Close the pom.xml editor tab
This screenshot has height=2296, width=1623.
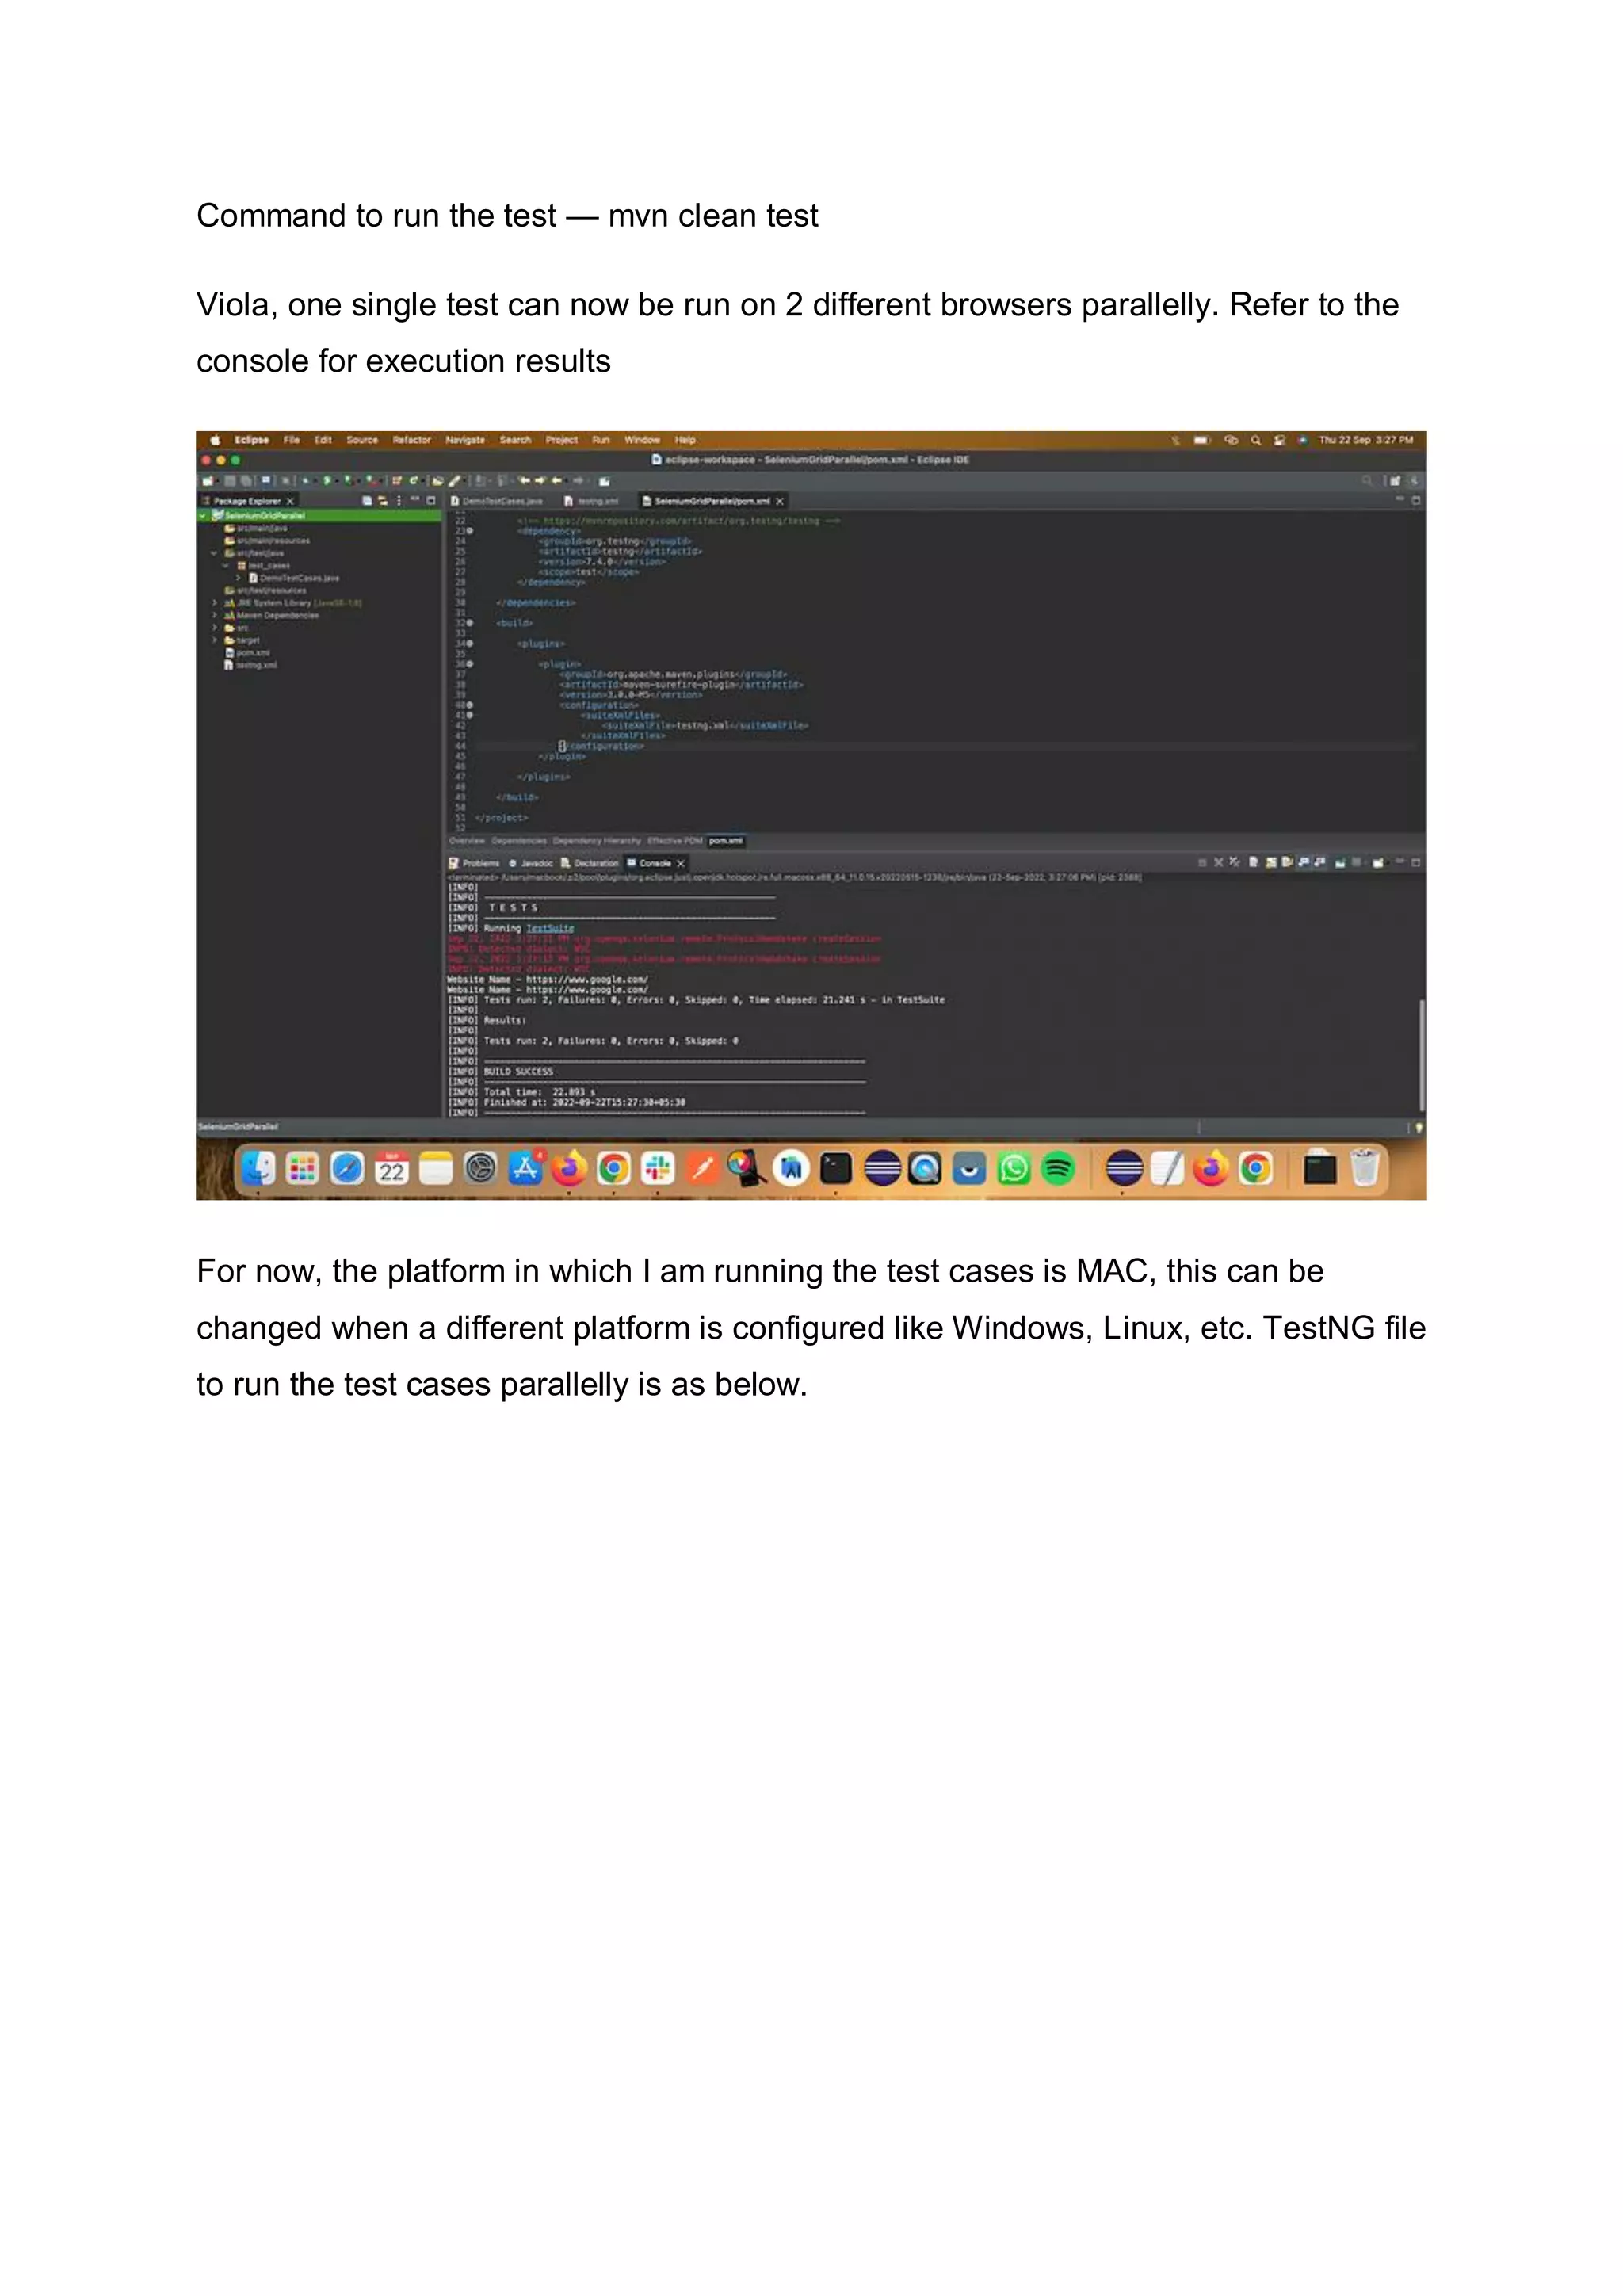(x=780, y=501)
